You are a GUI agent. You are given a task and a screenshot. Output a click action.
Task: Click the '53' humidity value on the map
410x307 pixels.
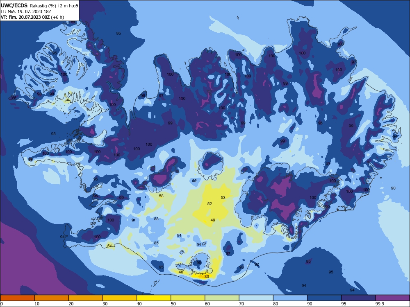tap(223, 198)
